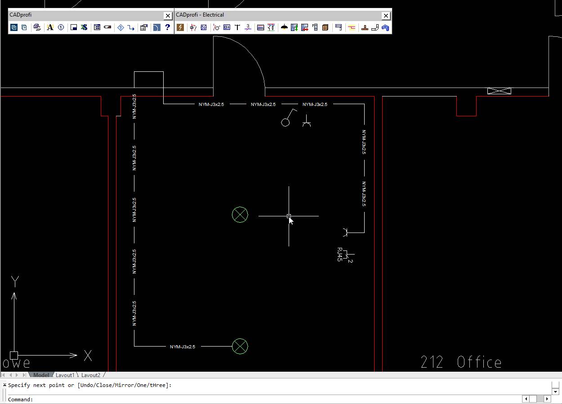Switch to the Model tab
The height and width of the screenshot is (404, 562).
click(41, 375)
